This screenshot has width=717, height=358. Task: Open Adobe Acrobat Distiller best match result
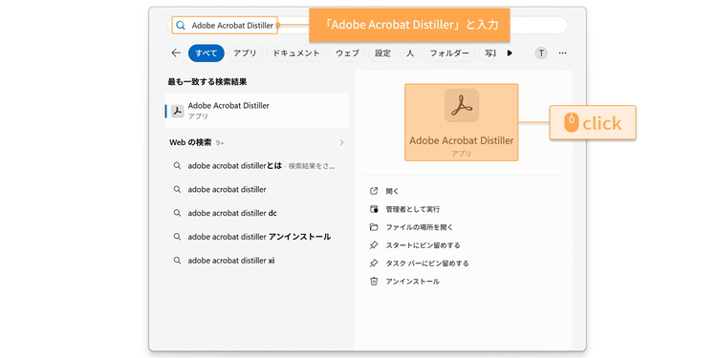click(x=256, y=111)
